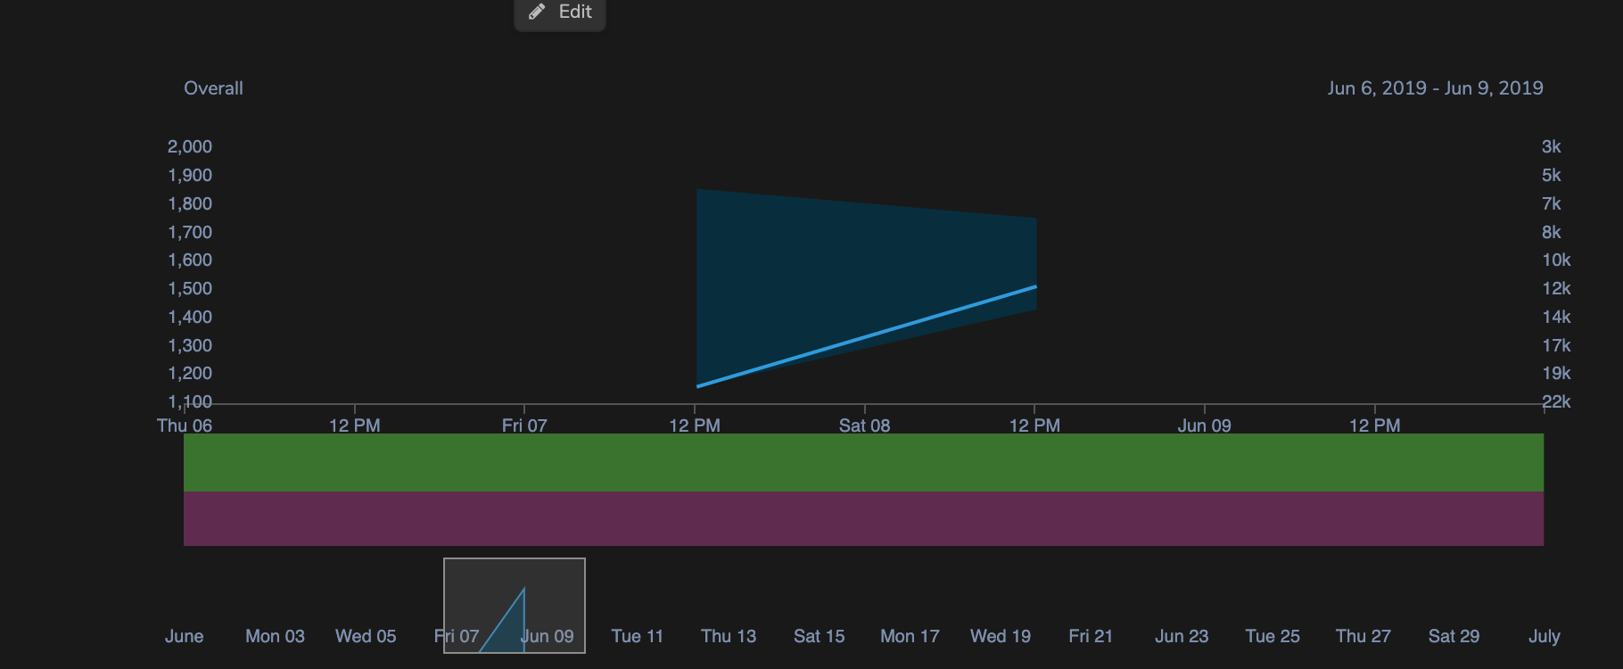Click Mon 17 on the overview timeline
Screen dimensions: 1623x669
pos(910,636)
